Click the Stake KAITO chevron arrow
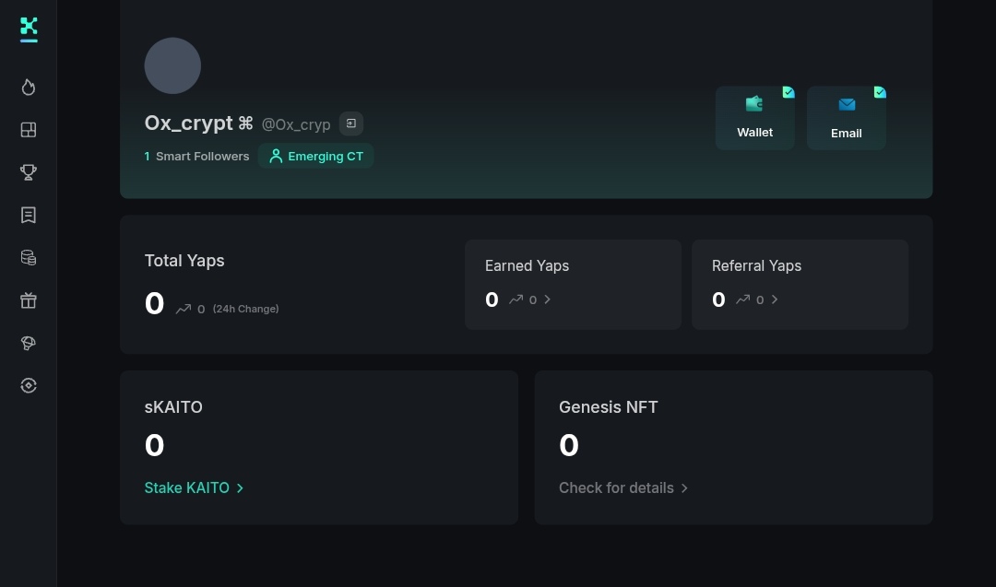The width and height of the screenshot is (996, 587). pos(240,488)
